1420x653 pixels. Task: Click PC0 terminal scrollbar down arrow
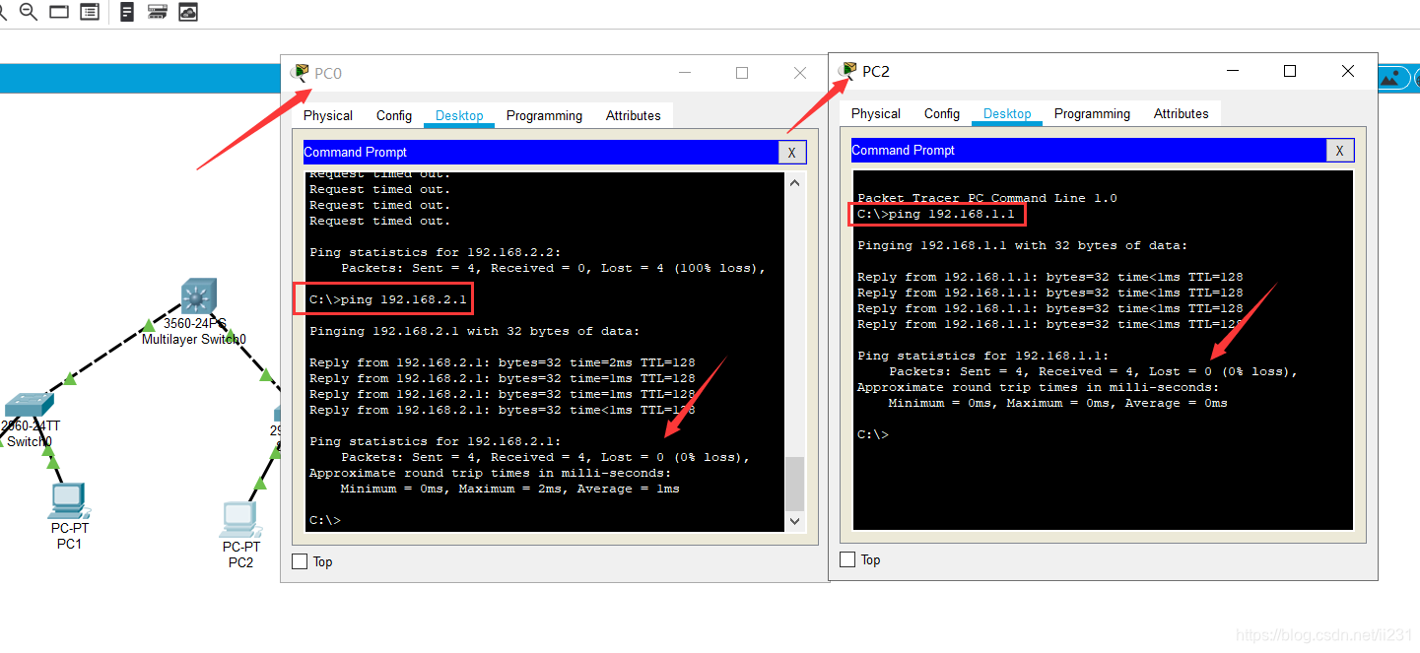(794, 521)
